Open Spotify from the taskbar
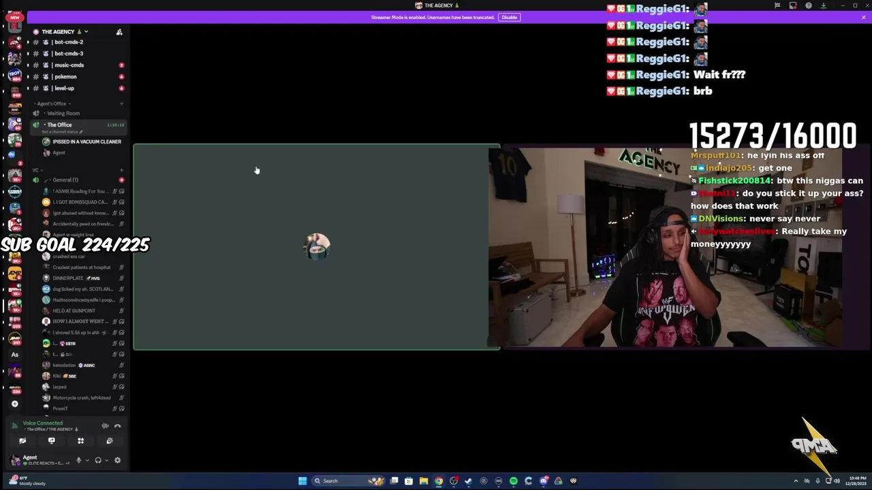 [514, 481]
